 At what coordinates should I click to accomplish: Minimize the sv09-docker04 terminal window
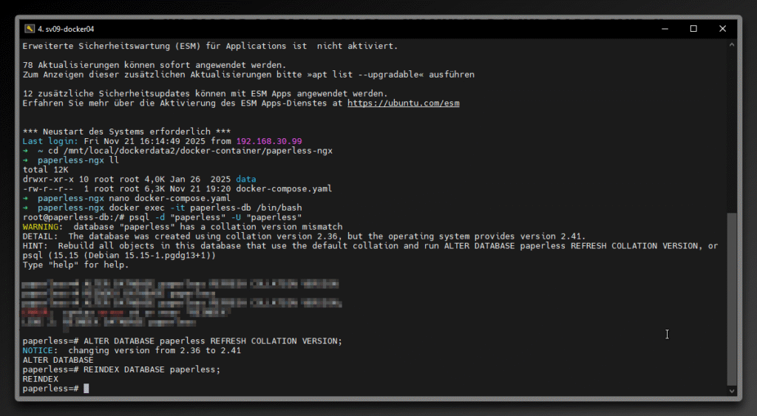[664, 29]
